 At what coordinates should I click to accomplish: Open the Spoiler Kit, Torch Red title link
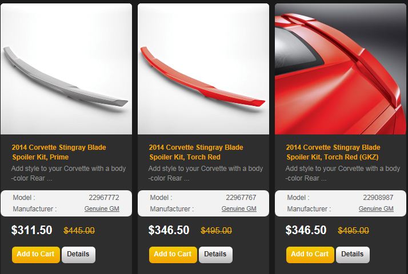click(196, 152)
